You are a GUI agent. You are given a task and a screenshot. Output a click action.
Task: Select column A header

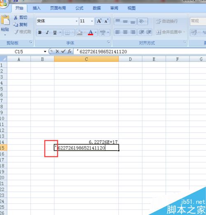coord(19,59)
